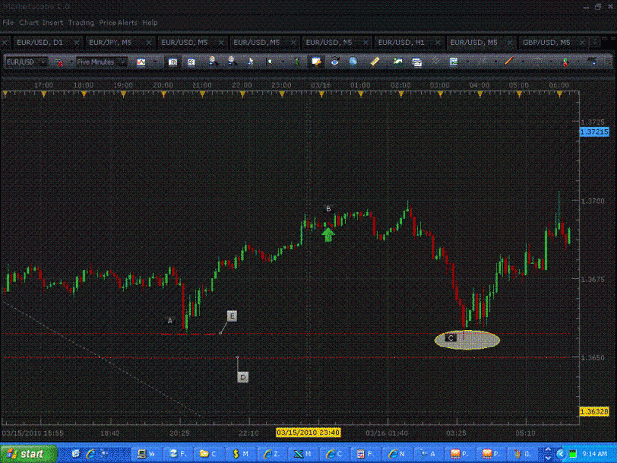Click the folder C taskbar button
Viewport: 617px width, 463px height.
208,454
